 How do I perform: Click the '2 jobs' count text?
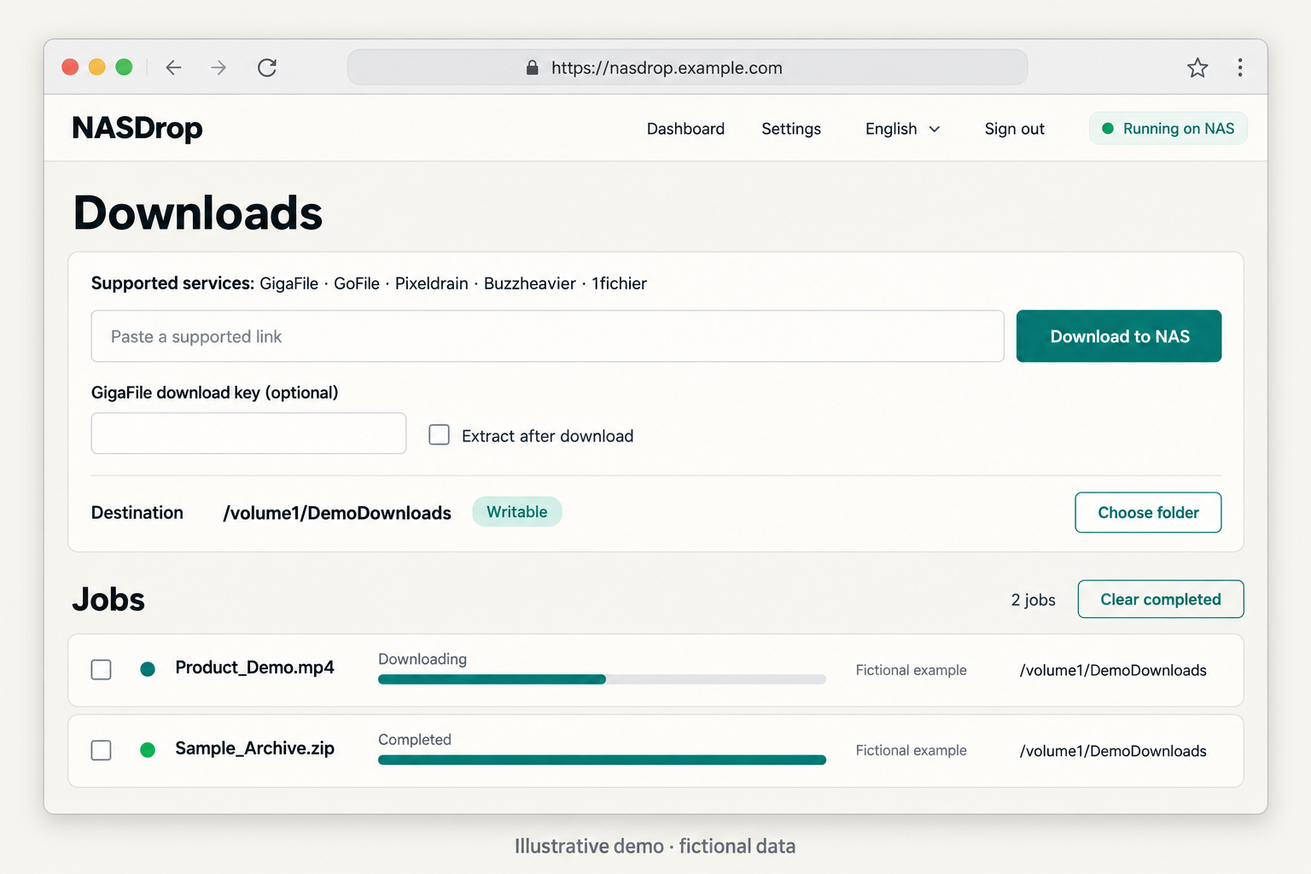(1033, 600)
